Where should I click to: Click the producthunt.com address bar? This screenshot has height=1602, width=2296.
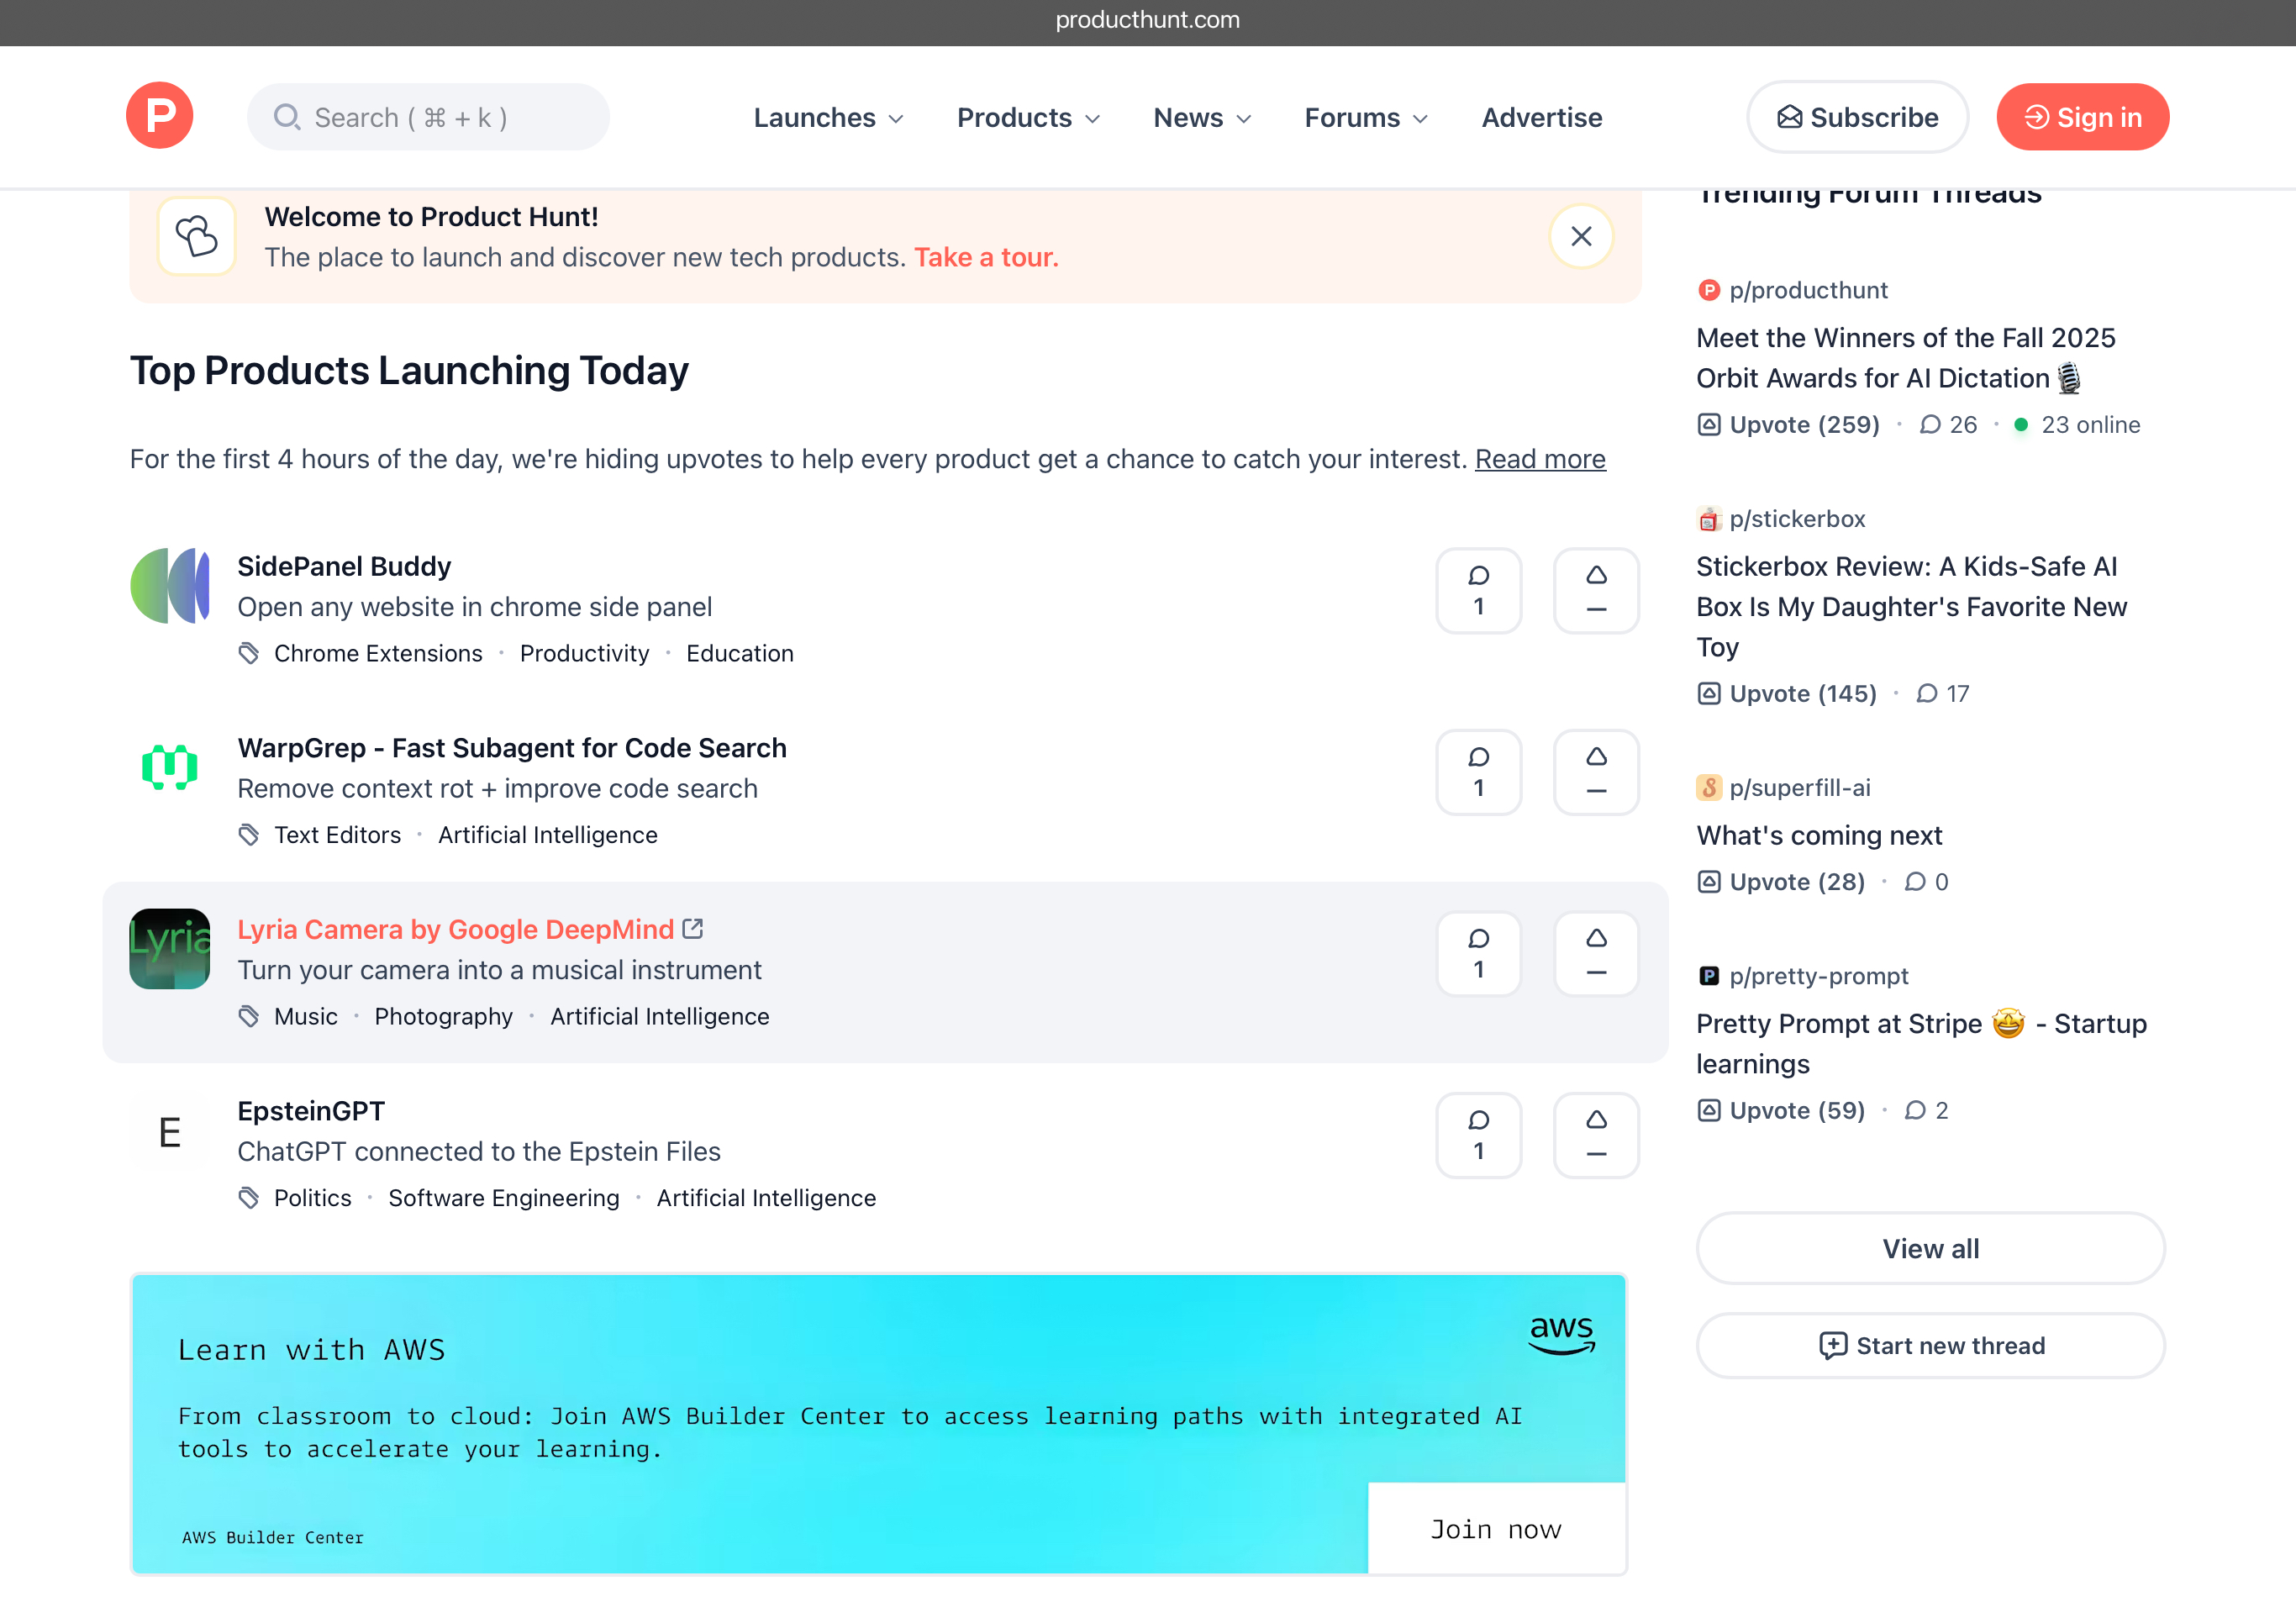1148,21
